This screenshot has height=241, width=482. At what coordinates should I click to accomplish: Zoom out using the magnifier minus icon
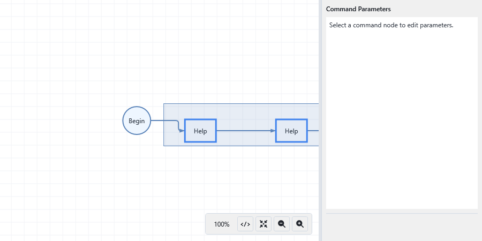pyautogui.click(x=282, y=224)
